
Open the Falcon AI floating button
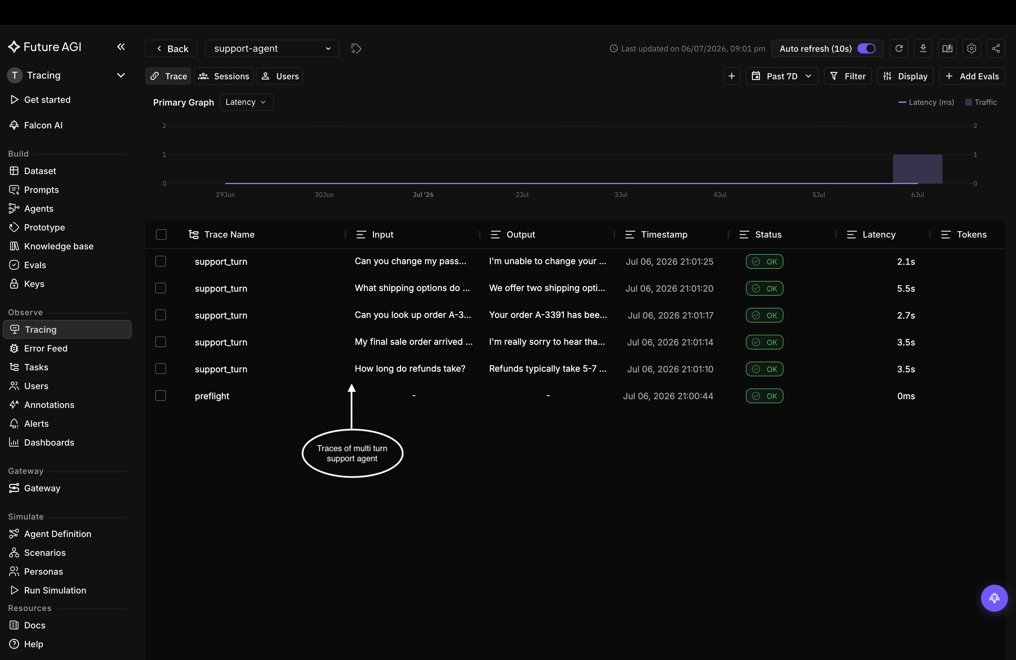[994, 598]
